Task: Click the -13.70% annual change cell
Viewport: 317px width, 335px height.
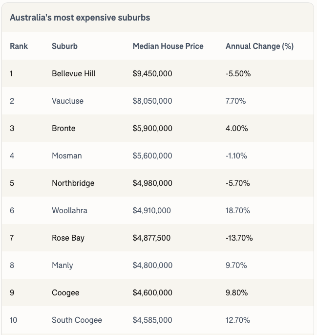Action: click(239, 238)
